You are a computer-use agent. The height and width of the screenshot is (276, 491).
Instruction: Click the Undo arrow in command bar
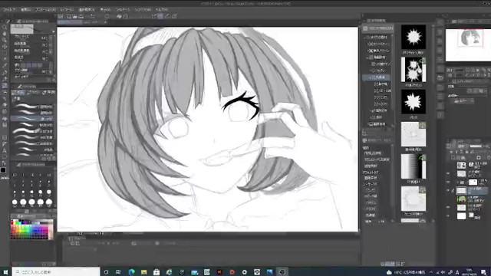[x=93, y=16]
